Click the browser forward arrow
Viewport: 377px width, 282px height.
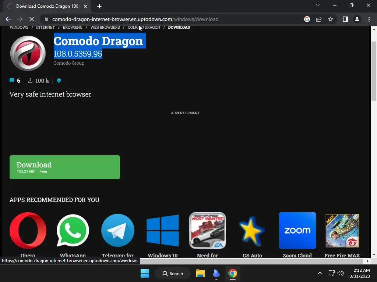pos(20,19)
